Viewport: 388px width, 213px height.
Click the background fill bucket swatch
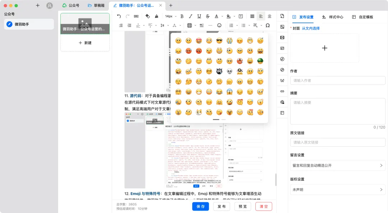pos(228,16)
